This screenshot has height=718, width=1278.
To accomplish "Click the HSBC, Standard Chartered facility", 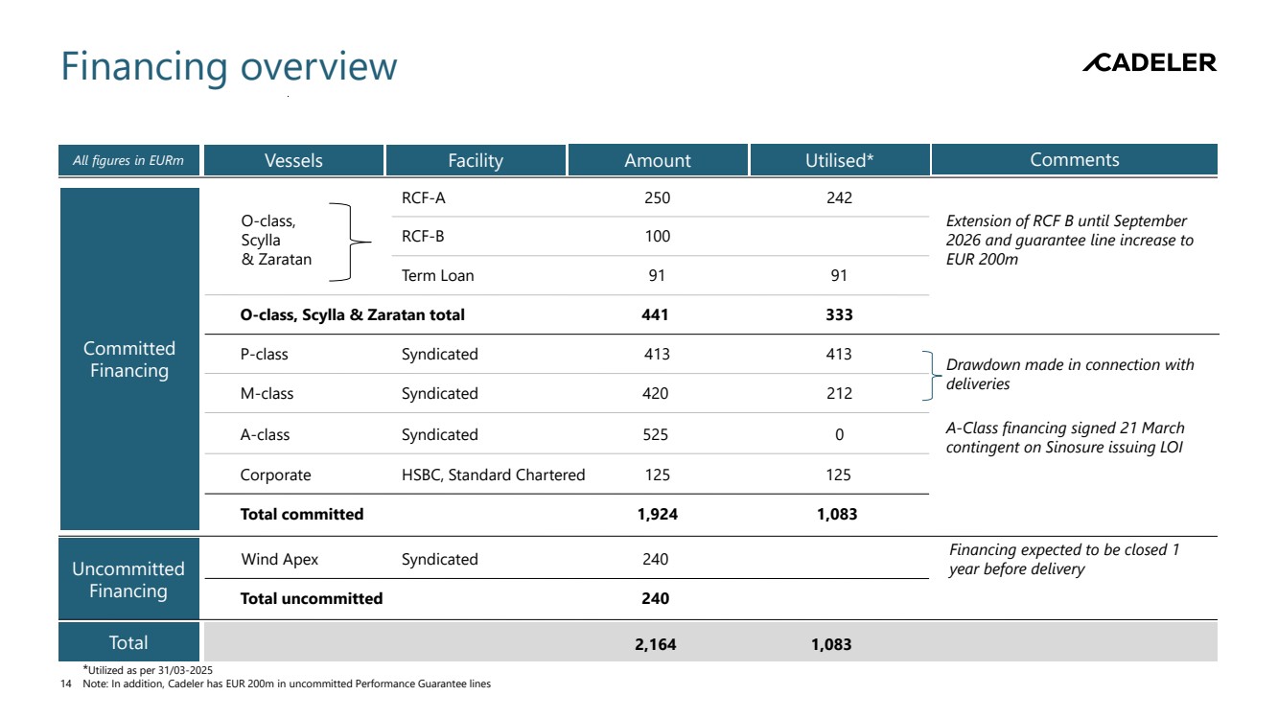I will tap(493, 475).
